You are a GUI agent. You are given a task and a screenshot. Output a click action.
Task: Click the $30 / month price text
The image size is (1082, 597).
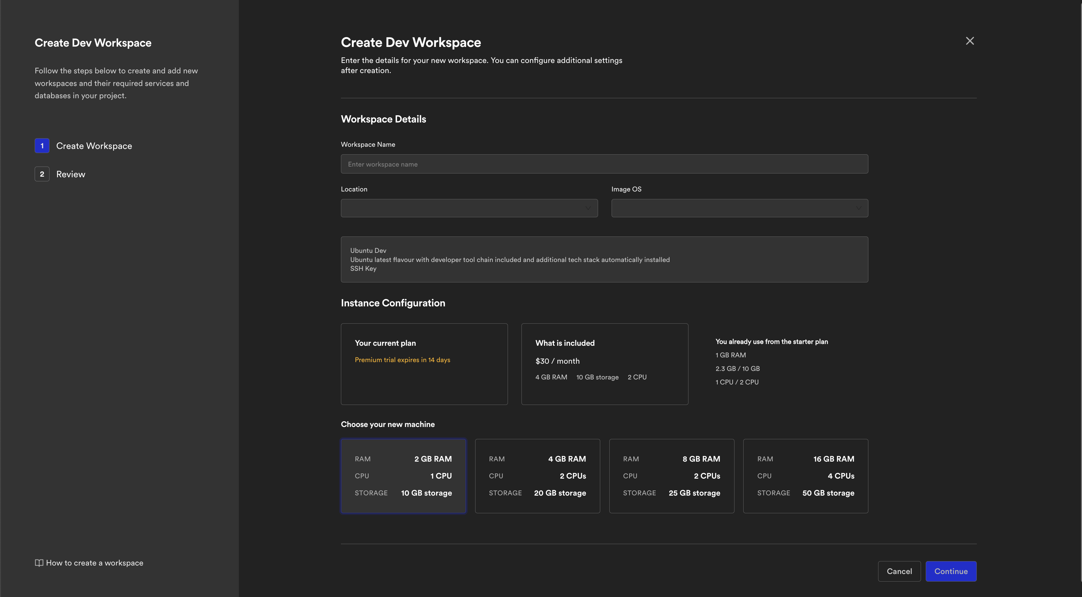[x=557, y=361]
